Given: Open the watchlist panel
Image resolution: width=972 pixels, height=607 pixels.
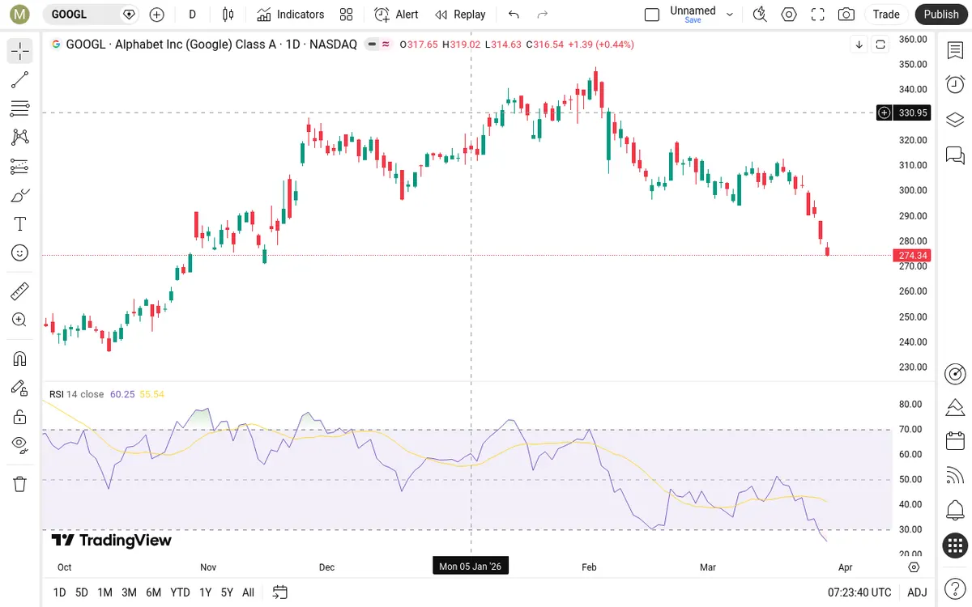Looking at the screenshot, I should [955, 50].
